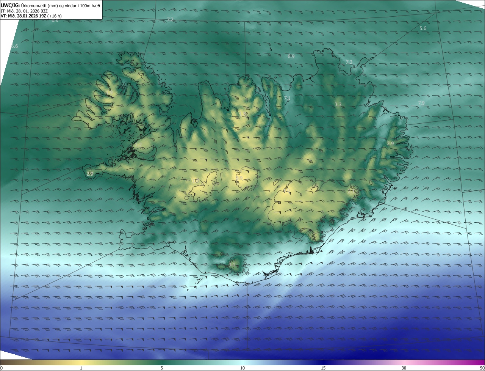Click the 50 tick on the color scale
485x371 pixels.
pos(482,368)
